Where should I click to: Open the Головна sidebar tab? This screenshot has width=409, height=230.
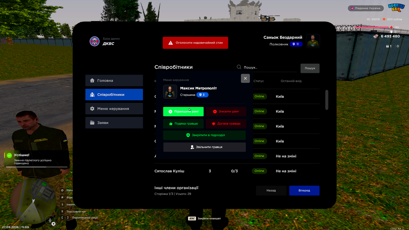[114, 80]
